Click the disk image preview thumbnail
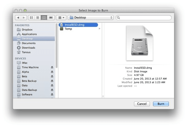The height and width of the screenshot is (127, 187). coord(139,43)
